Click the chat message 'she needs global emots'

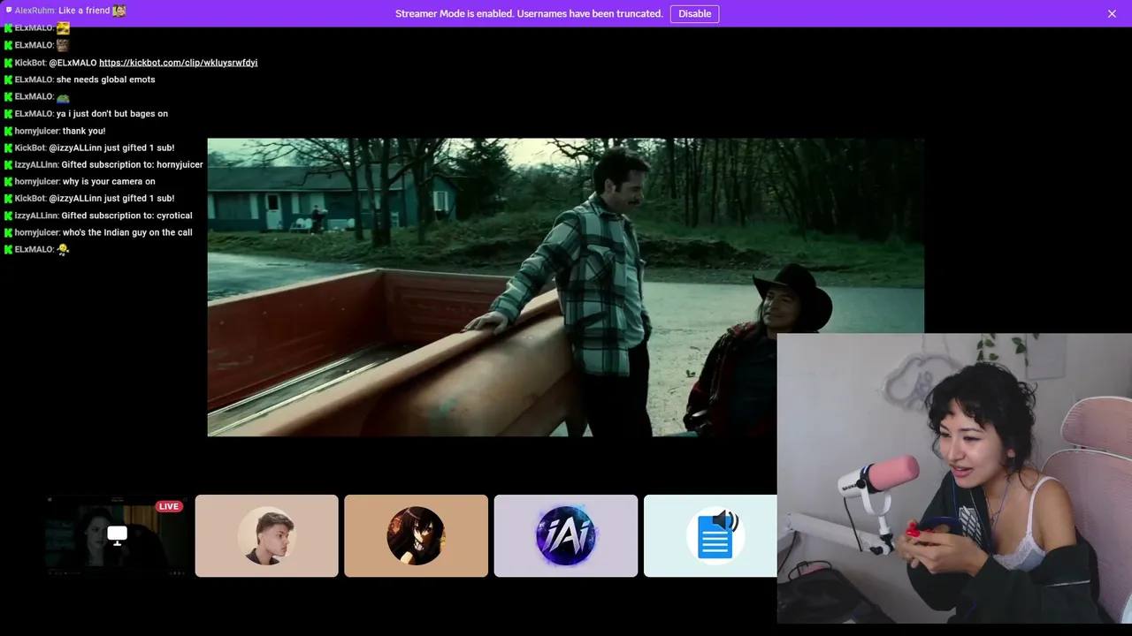105,79
